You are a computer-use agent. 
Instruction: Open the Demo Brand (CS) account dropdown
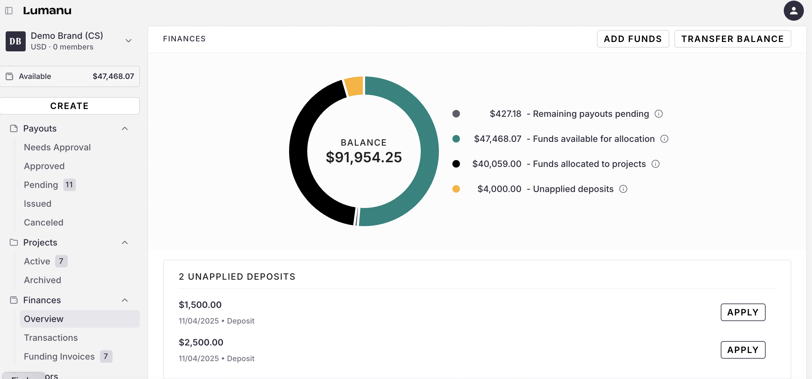pos(128,41)
